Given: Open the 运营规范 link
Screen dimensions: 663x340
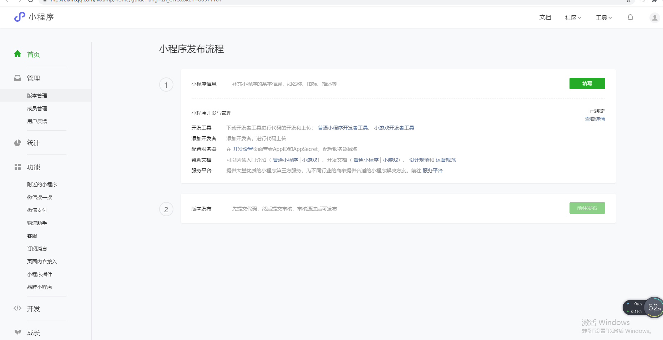Looking at the screenshot, I should point(446,160).
